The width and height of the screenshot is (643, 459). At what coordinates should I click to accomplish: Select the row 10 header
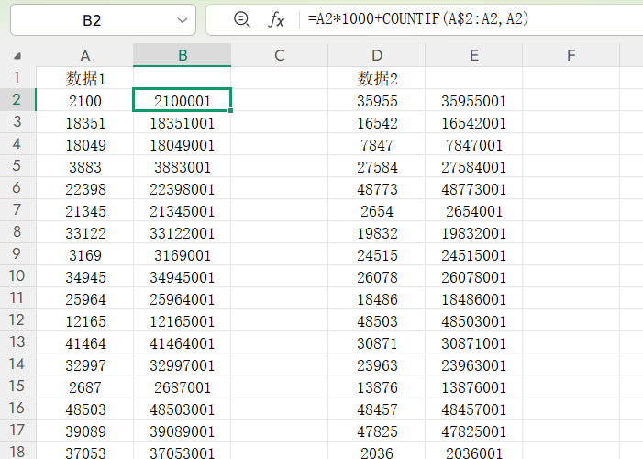17,277
